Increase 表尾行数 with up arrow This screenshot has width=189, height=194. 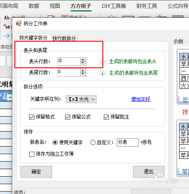(83, 71)
